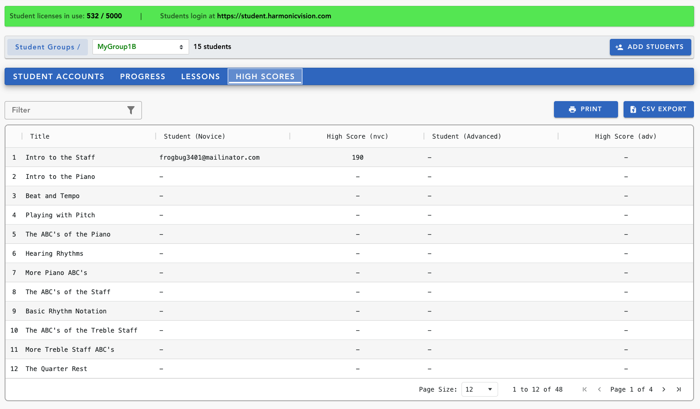700x409 pixels.
Task: Select the Basic Rhythm Notation row
Action: (349, 311)
